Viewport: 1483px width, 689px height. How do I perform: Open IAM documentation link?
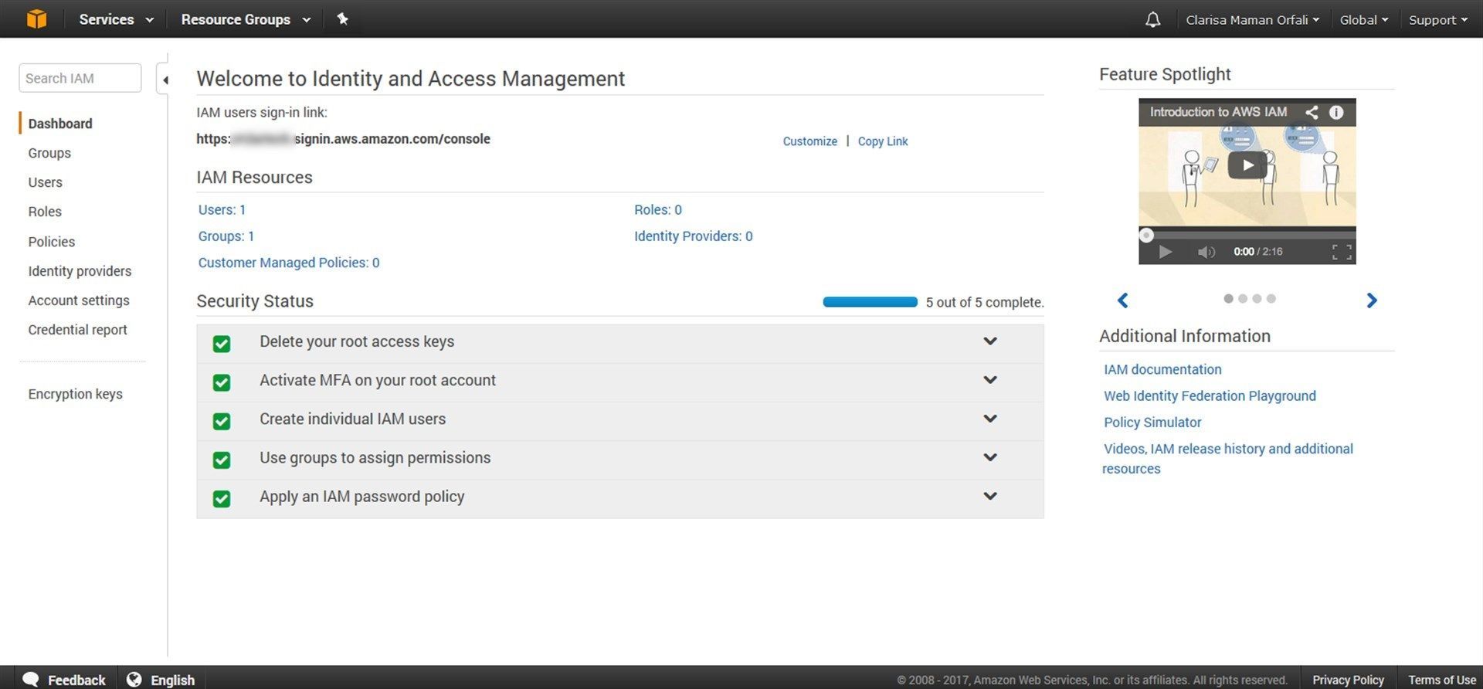[x=1162, y=370]
